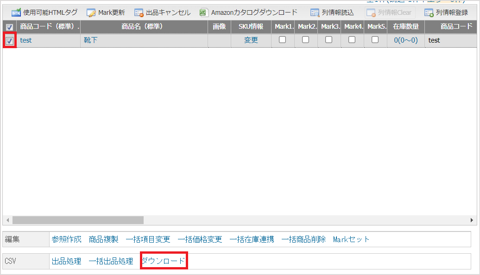Sort by 商品コード（標準） column header
The image size is (480, 275).
point(48,26)
